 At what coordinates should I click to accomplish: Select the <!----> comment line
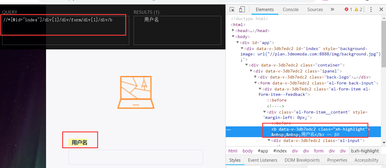coord(275,106)
